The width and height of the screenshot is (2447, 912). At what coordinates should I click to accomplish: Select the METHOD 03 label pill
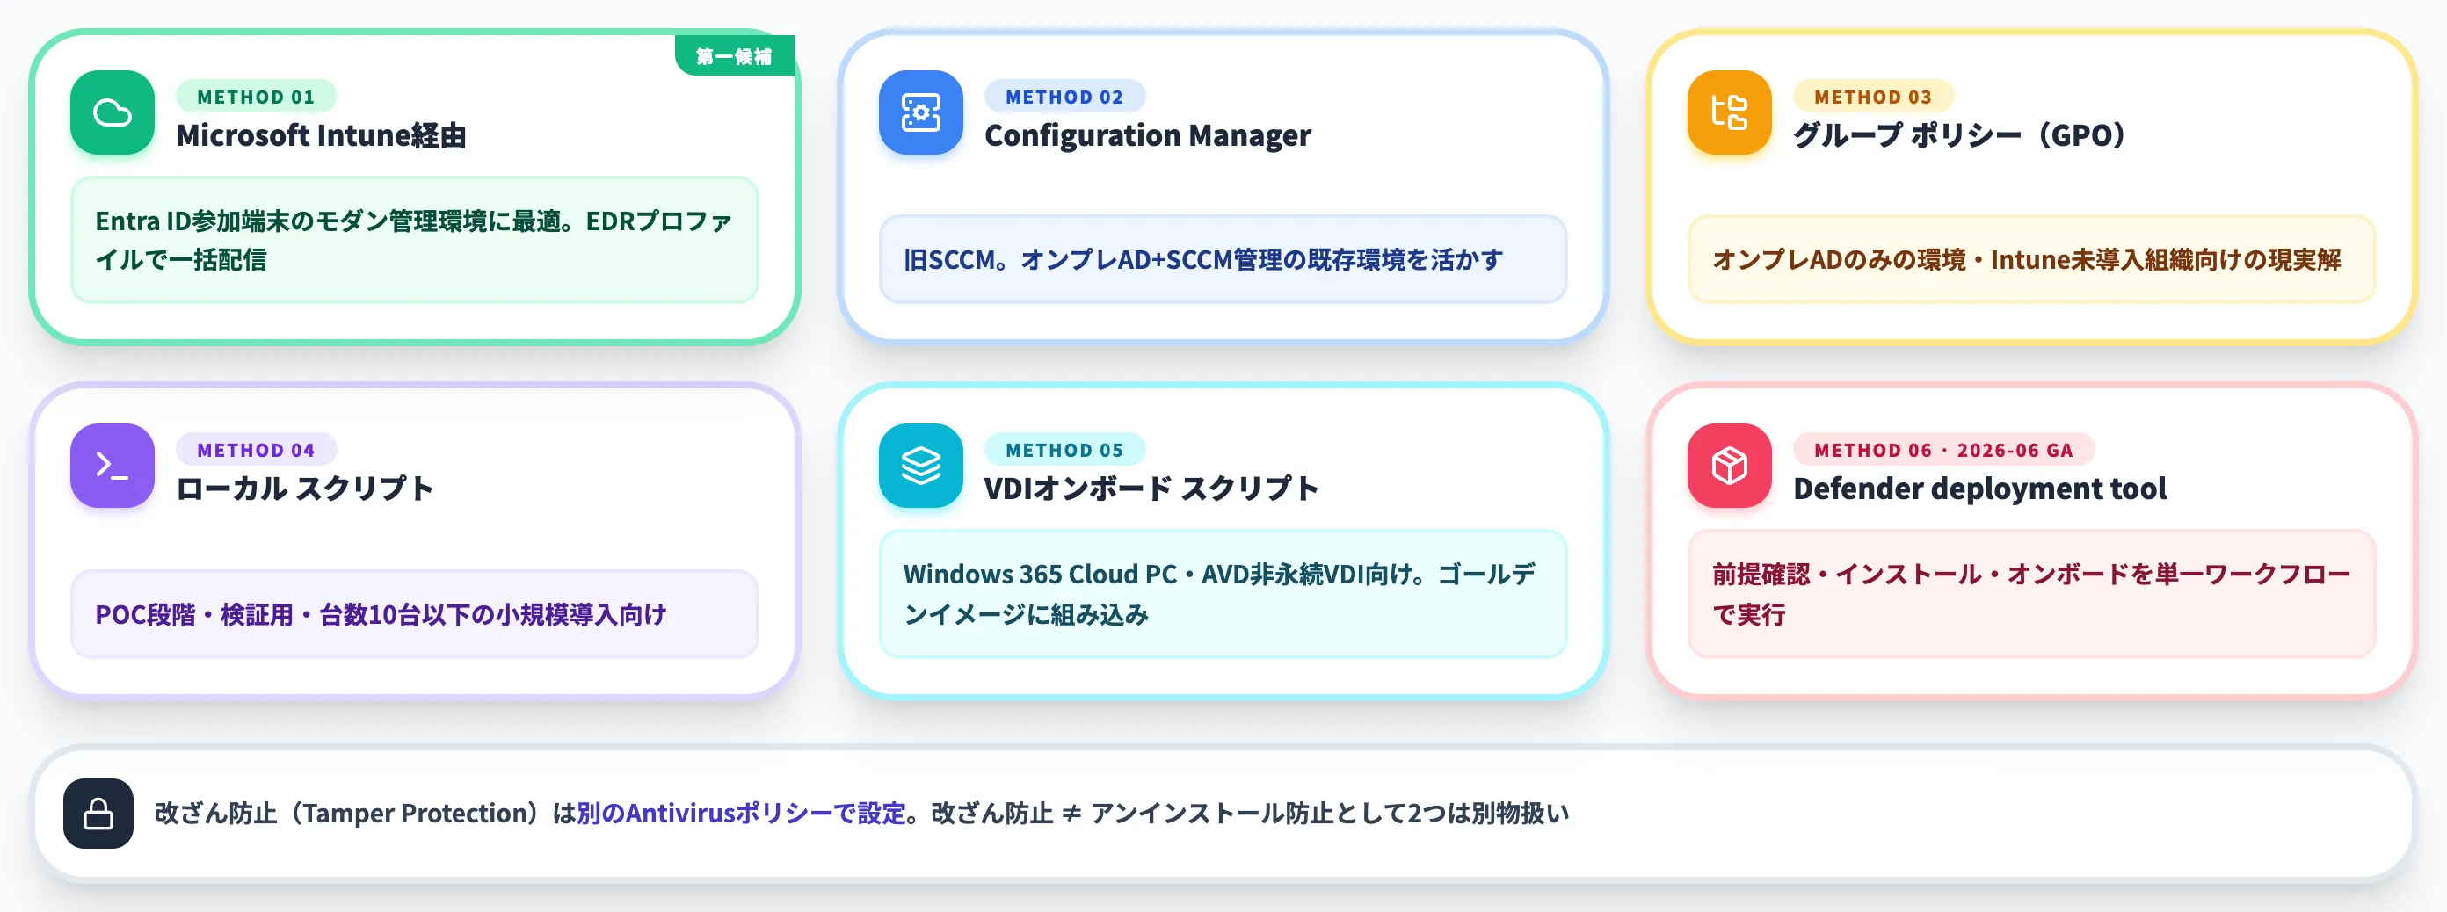coord(1872,97)
